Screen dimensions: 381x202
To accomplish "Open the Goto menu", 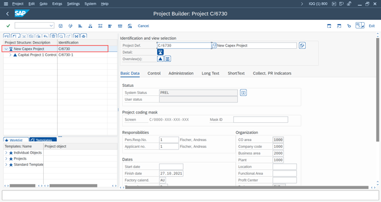I will (44, 4).
